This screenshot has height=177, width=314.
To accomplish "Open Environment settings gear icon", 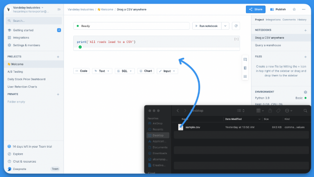I will (306, 92).
